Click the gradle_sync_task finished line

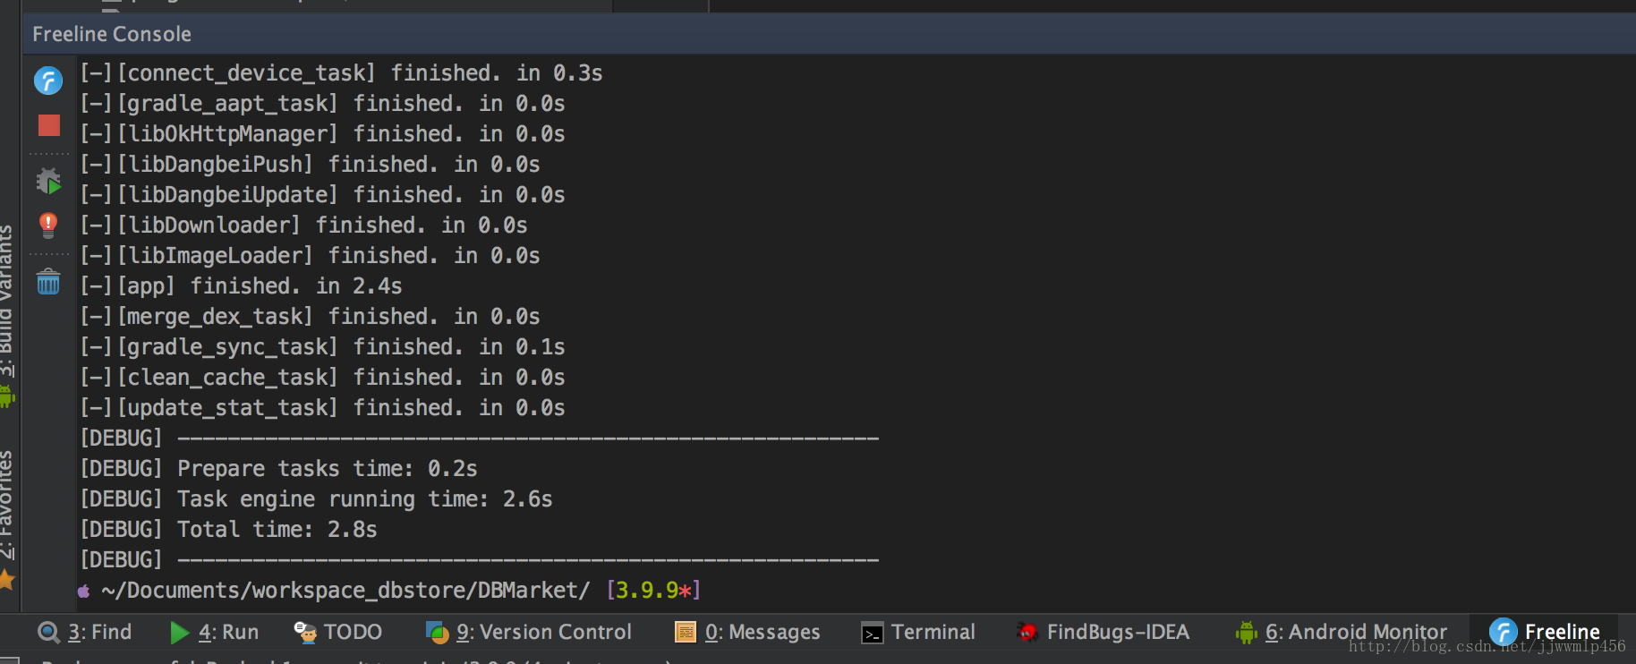coord(322,347)
